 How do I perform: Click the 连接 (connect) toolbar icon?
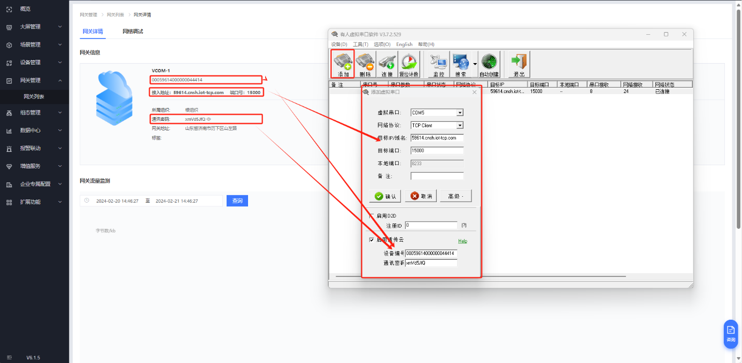[x=387, y=64]
